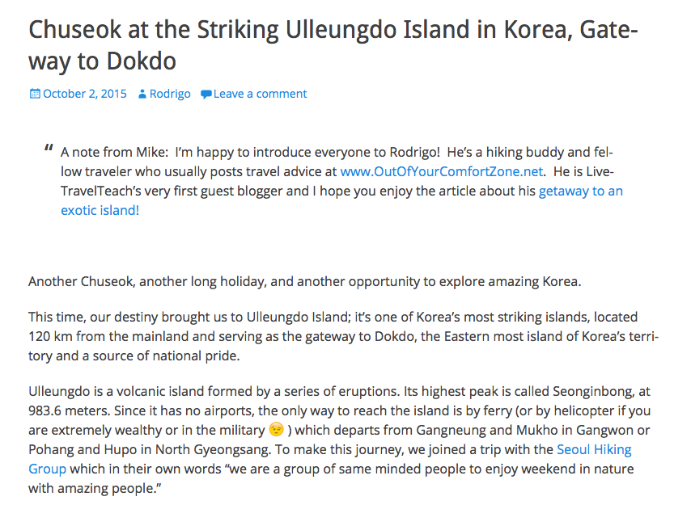Select the Leave a comment link
The width and height of the screenshot is (691, 505).
pos(260,94)
